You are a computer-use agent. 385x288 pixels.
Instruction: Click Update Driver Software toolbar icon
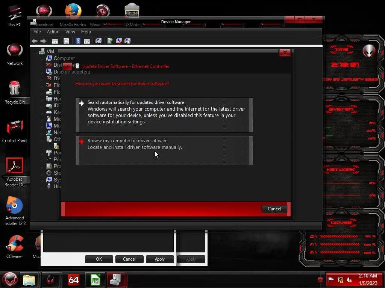(x=110, y=40)
